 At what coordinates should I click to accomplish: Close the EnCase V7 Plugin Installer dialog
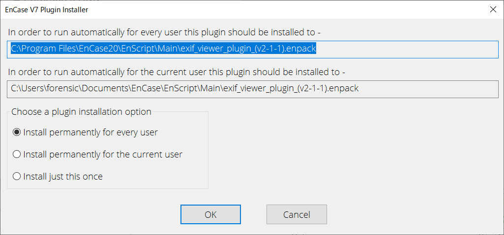(x=493, y=9)
